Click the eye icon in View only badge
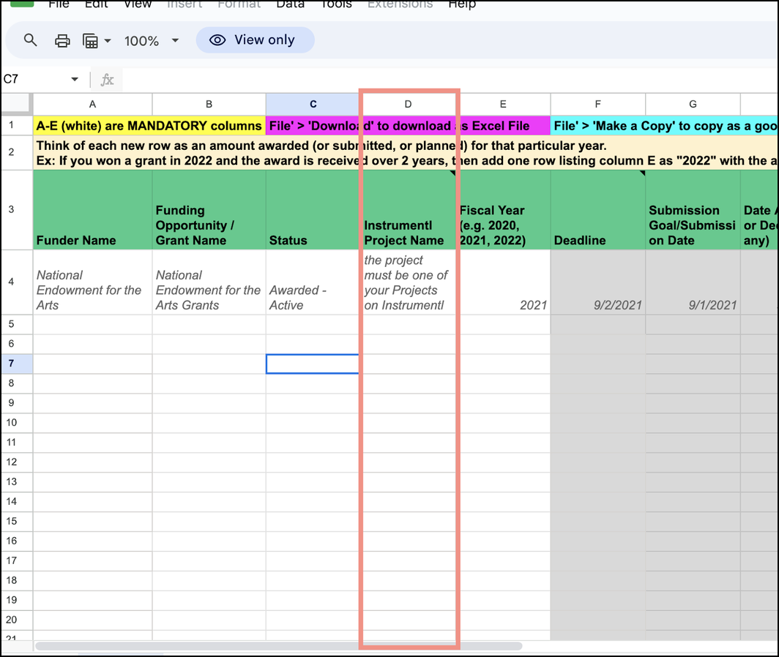 pos(217,40)
